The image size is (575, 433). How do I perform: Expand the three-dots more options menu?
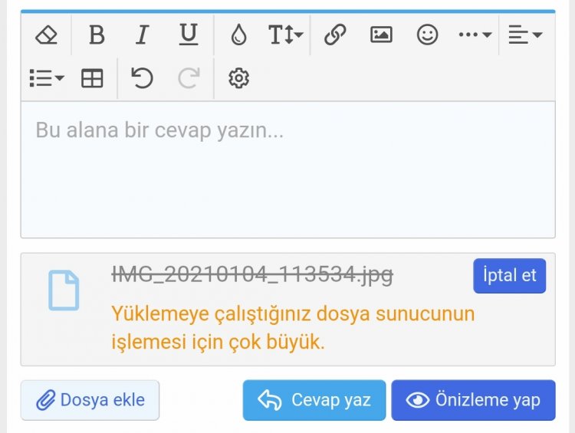click(475, 34)
